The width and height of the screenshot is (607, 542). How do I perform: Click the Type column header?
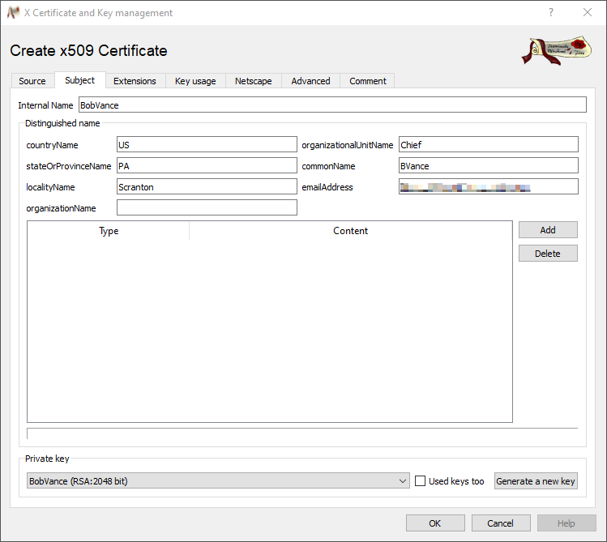click(x=109, y=231)
